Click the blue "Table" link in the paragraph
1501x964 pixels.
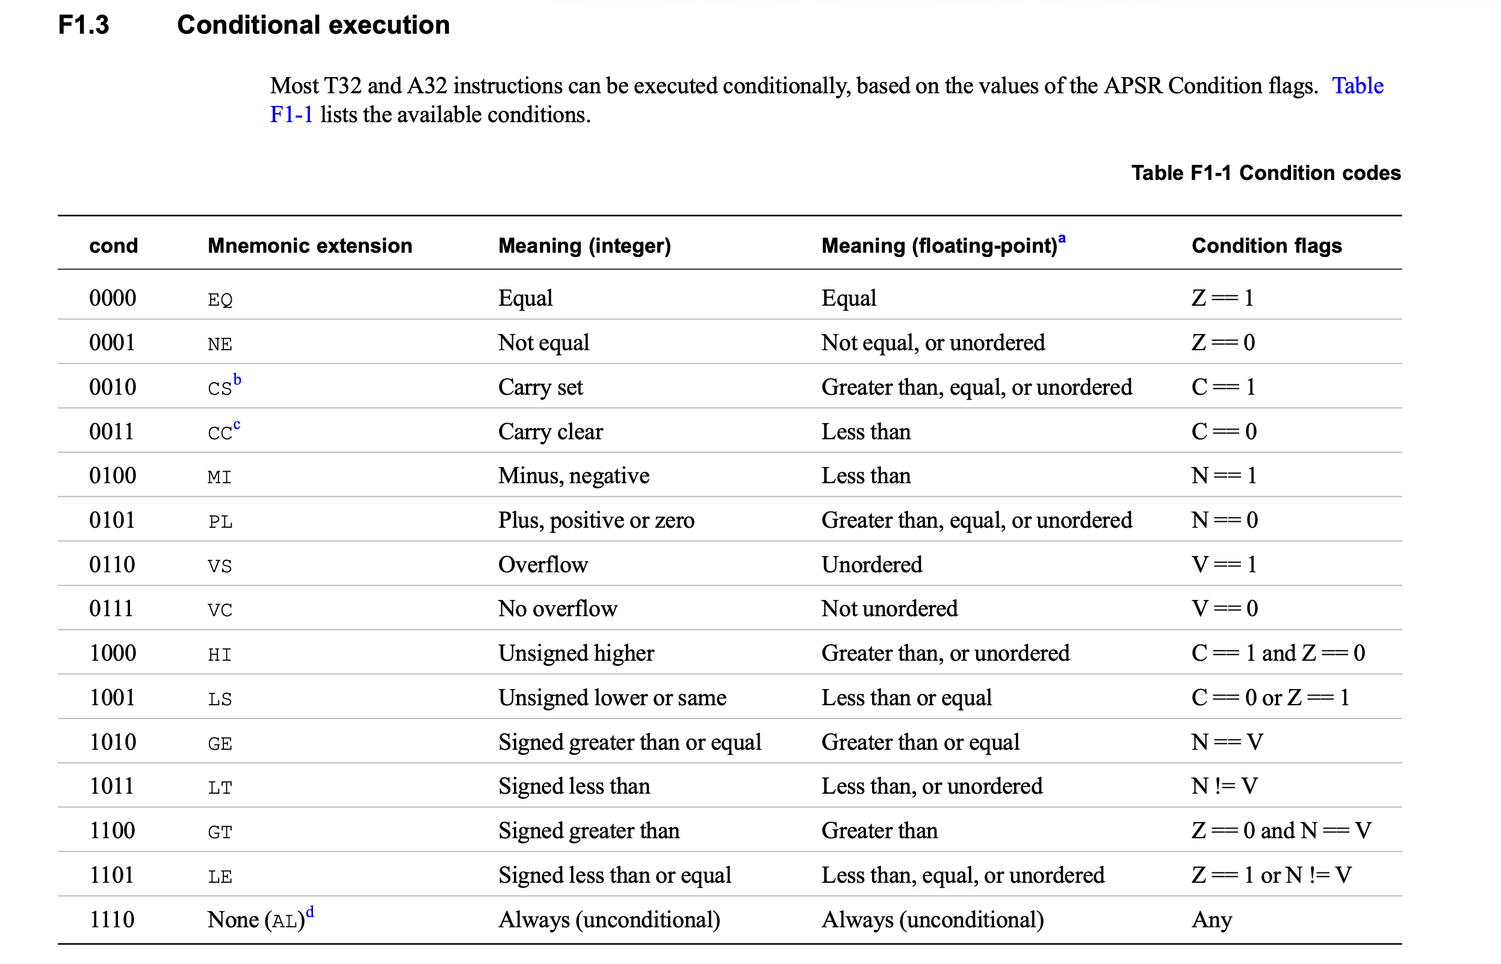1357,86
